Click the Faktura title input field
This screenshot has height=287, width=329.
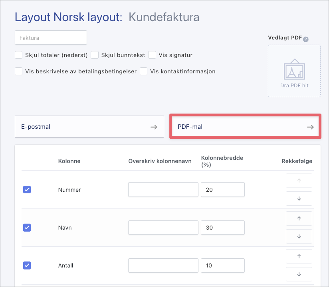[51, 37]
